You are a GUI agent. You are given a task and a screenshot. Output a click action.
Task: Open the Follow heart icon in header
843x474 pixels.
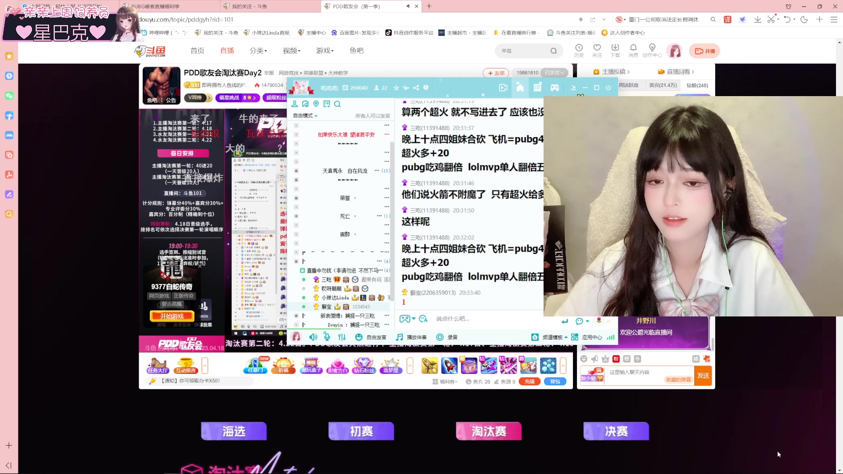[x=597, y=50]
